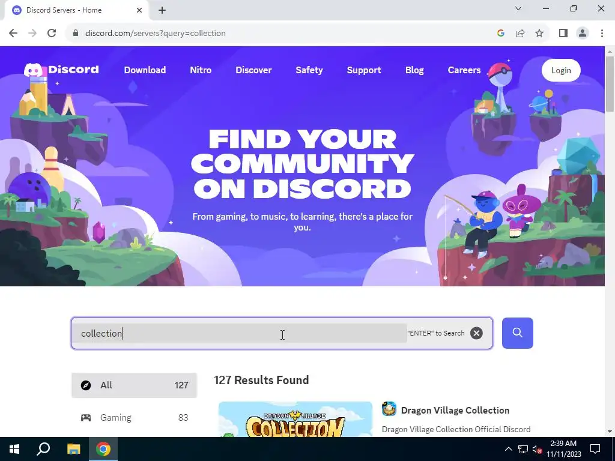615x461 pixels.
Task: Open the Windows Start menu
Action: 14,449
